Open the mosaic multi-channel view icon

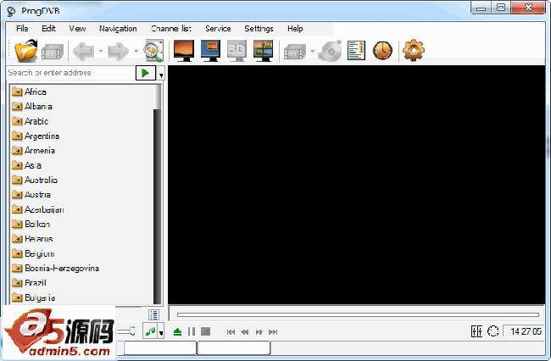(263, 51)
